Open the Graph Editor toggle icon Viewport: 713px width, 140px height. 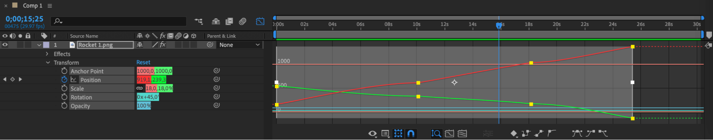click(260, 21)
